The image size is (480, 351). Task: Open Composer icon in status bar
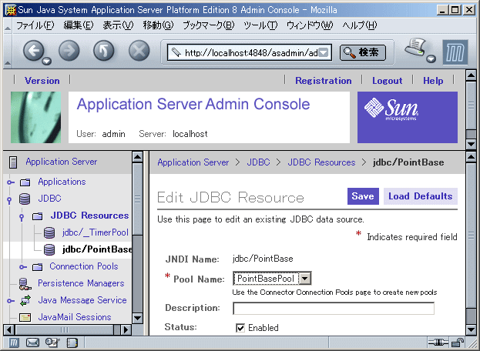click(52, 343)
